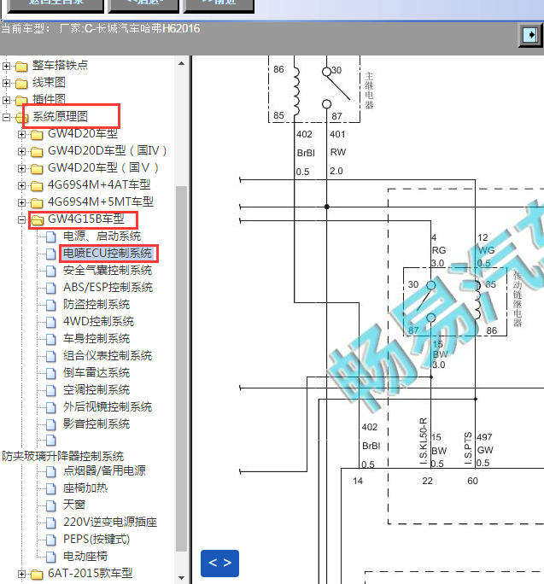544x584 pixels.
Task: Click tree scrollbar up arrow
Action: coord(181,64)
